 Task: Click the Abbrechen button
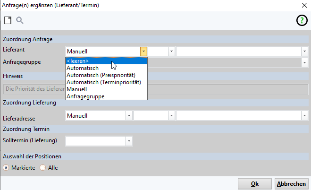point(291,184)
